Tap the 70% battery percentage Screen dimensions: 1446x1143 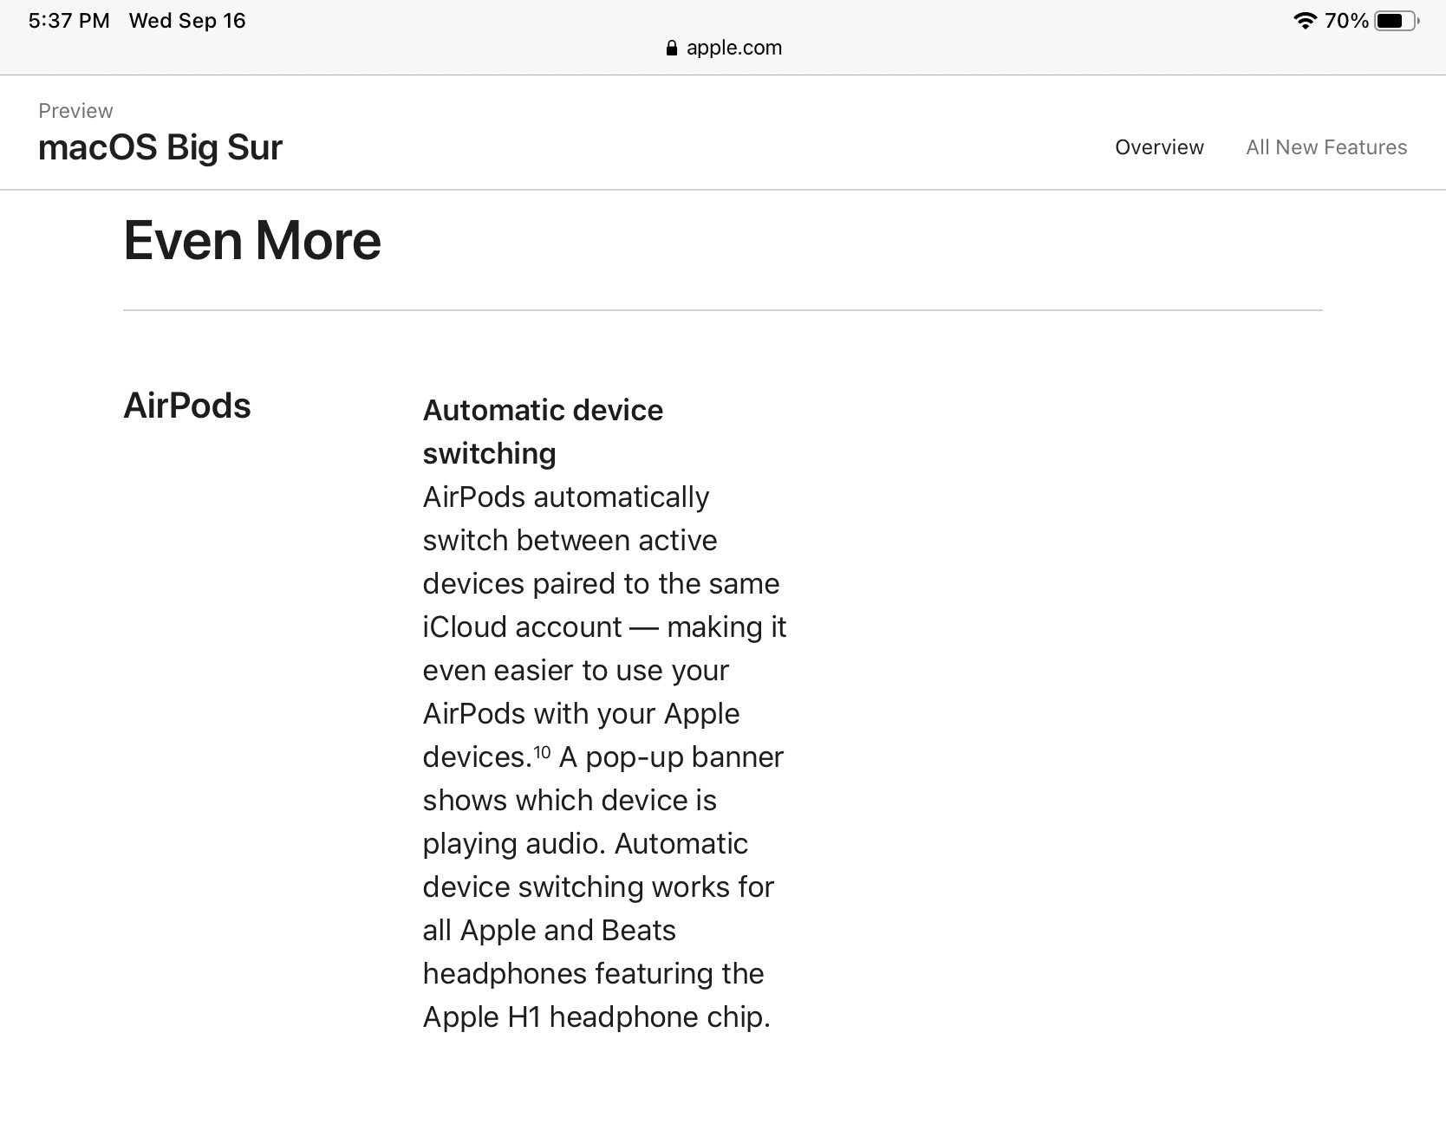(x=1346, y=21)
